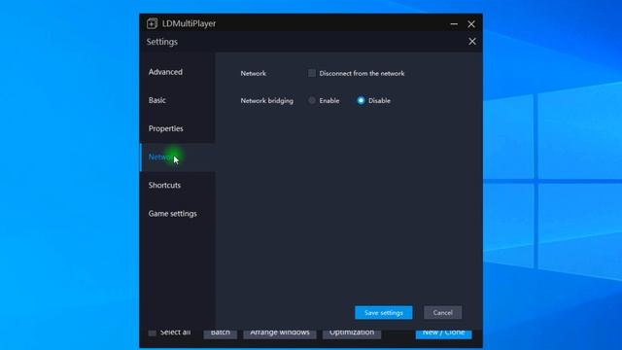This screenshot has width=622, height=350.
Task: Close the LDMultiPlayer window
Action: (x=471, y=24)
